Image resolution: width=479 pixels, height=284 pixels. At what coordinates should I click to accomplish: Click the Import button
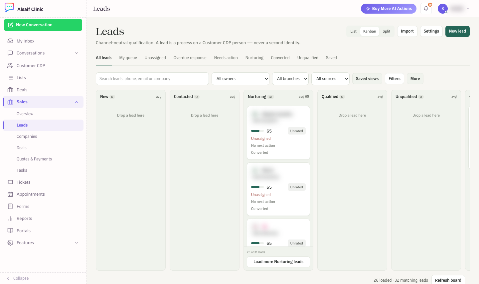pyautogui.click(x=407, y=31)
